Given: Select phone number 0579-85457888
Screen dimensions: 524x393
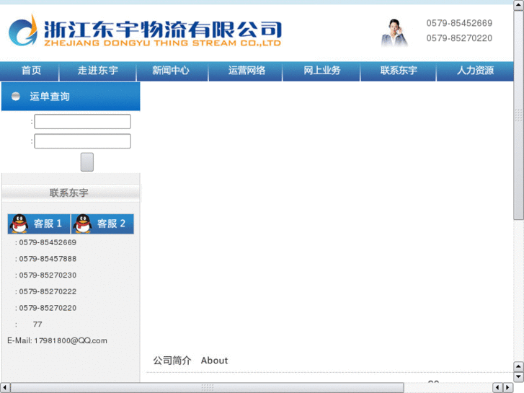Looking at the screenshot, I should pyautogui.click(x=48, y=259).
